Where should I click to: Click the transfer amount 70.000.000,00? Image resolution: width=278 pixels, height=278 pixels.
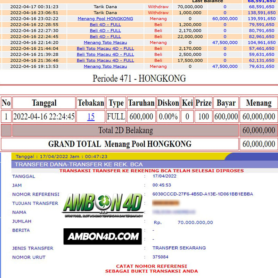(x=195, y=222)
